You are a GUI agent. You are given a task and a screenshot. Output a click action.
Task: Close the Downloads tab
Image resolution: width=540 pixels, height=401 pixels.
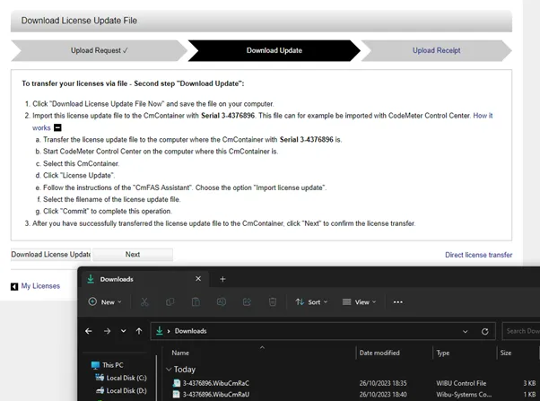click(x=198, y=279)
